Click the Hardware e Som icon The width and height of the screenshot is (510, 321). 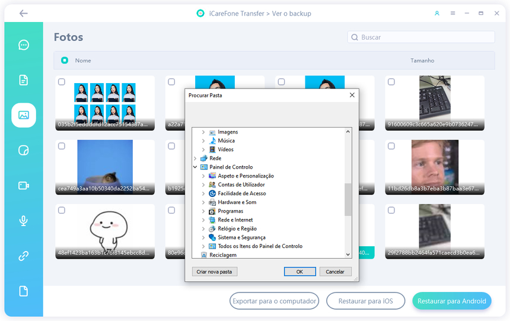coord(212,202)
